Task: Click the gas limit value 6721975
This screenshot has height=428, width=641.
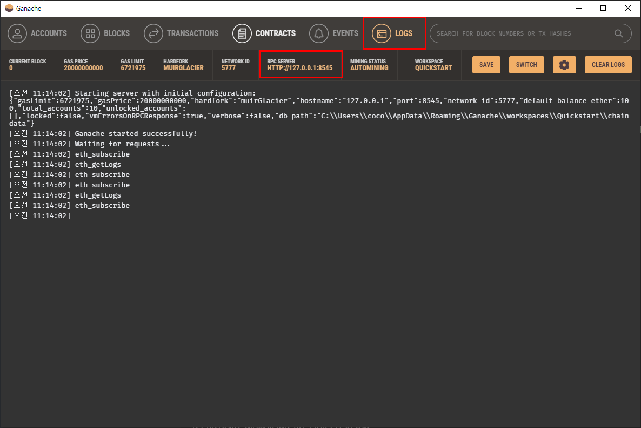Action: point(133,68)
